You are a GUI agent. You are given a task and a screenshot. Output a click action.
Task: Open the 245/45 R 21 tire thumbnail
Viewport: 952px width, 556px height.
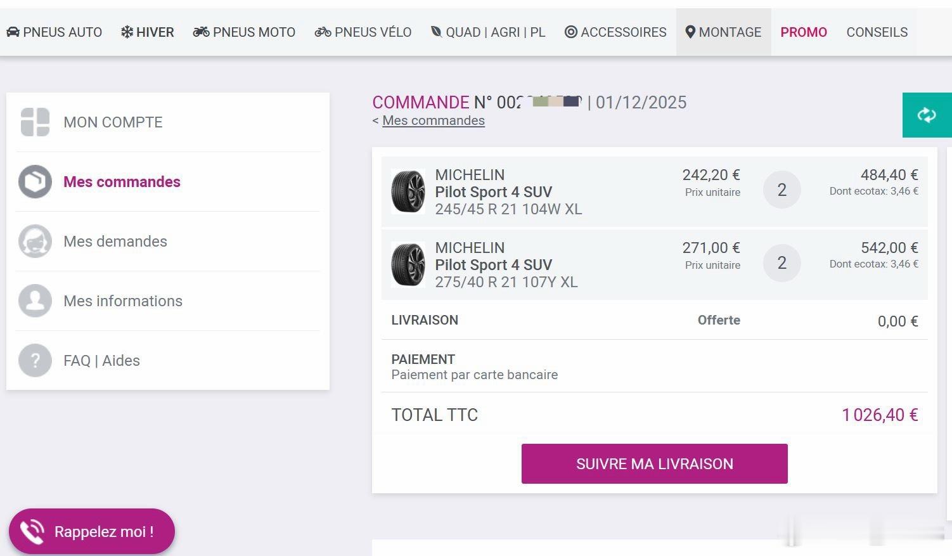[408, 191]
